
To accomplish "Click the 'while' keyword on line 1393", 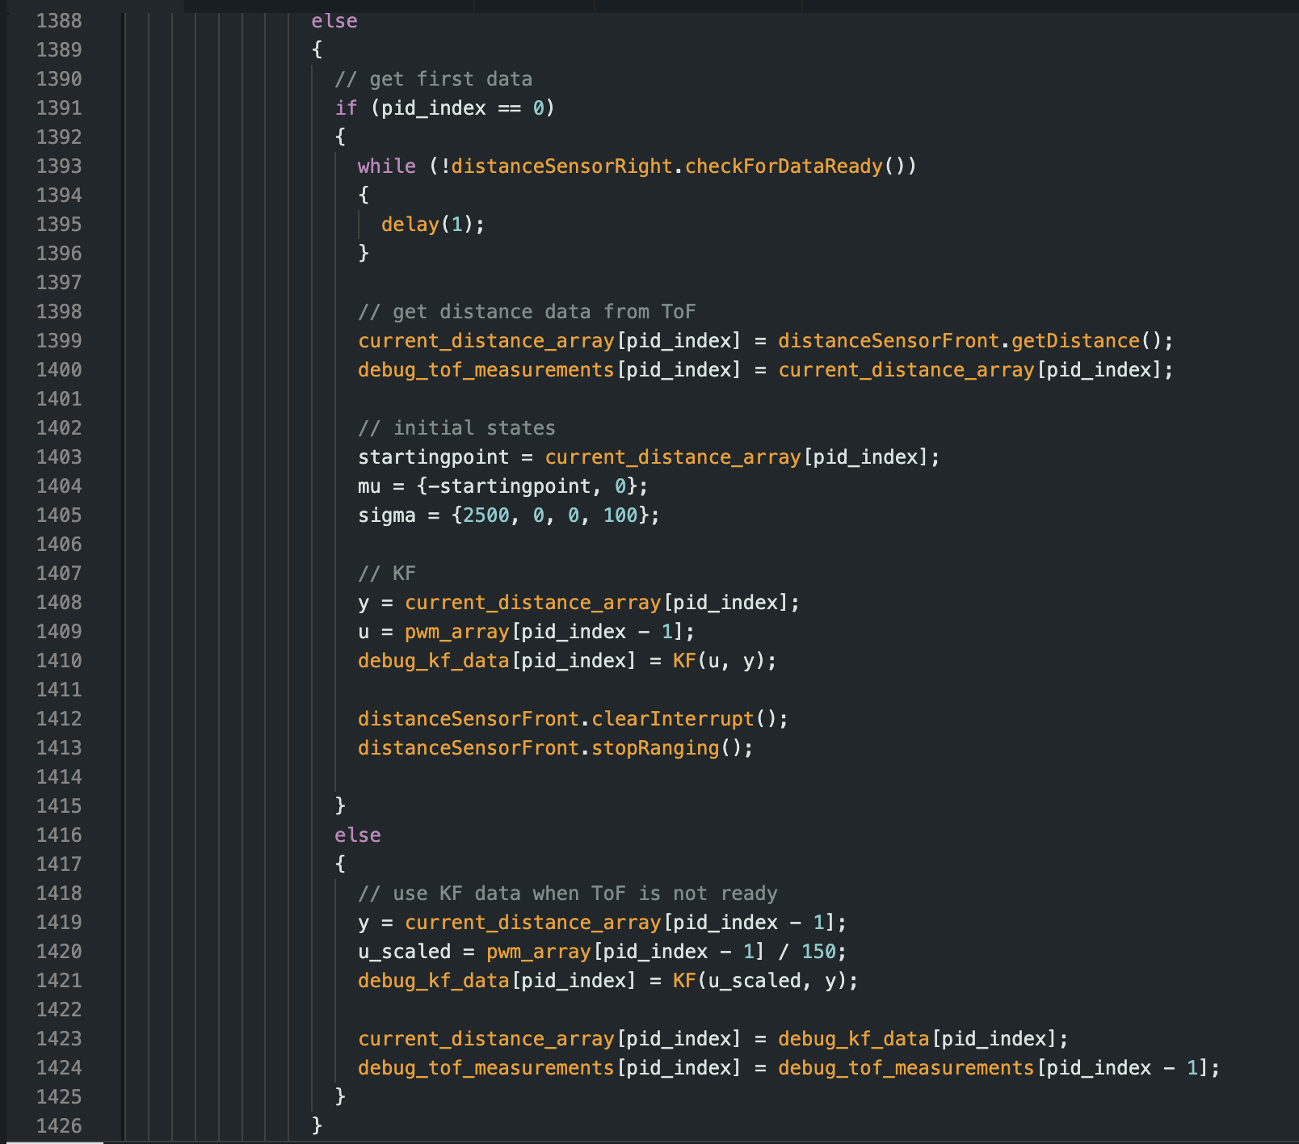I will [387, 166].
